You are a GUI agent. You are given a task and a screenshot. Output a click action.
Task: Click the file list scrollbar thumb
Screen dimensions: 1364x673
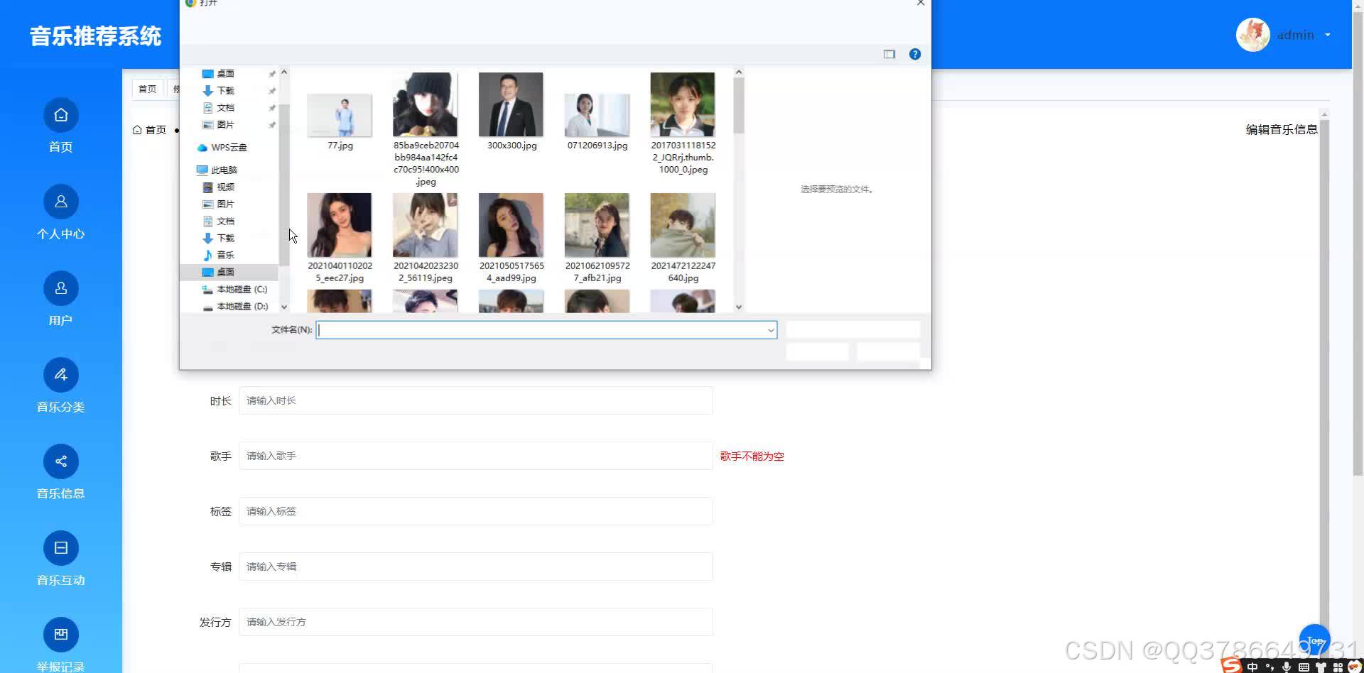[x=739, y=105]
